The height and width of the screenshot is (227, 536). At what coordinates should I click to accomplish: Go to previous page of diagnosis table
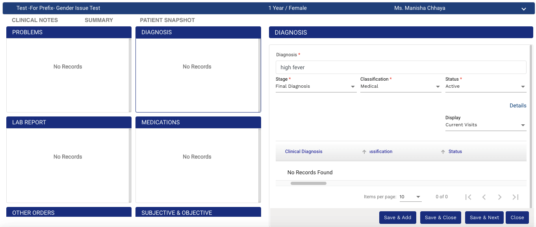(x=484, y=197)
